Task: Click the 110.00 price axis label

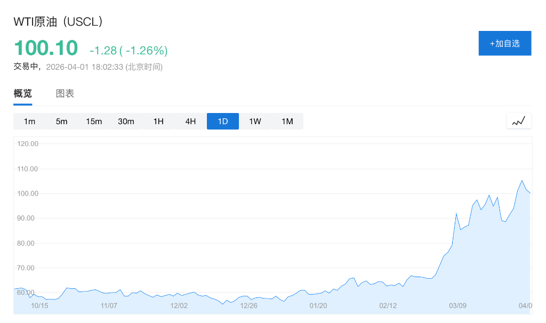Action: point(27,169)
